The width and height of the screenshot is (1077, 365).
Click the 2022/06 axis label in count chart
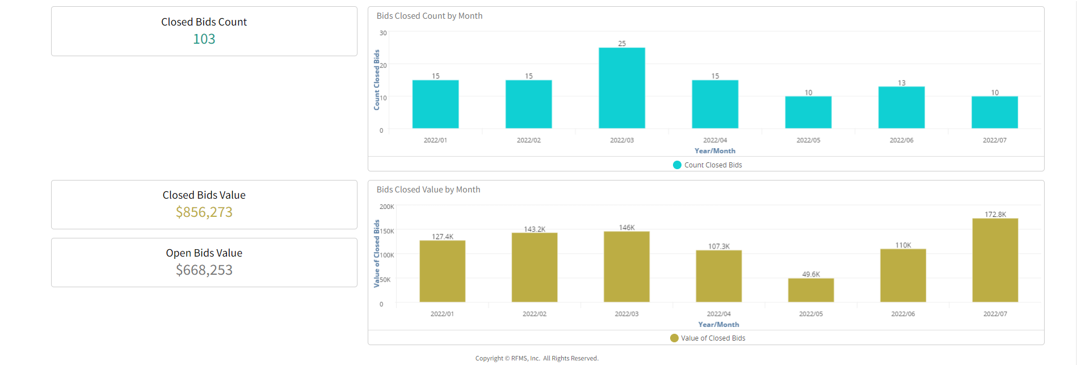click(902, 140)
